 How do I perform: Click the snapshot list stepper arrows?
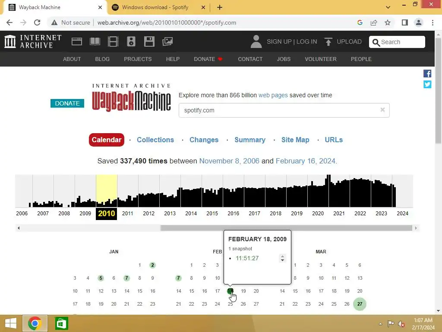[282, 258]
